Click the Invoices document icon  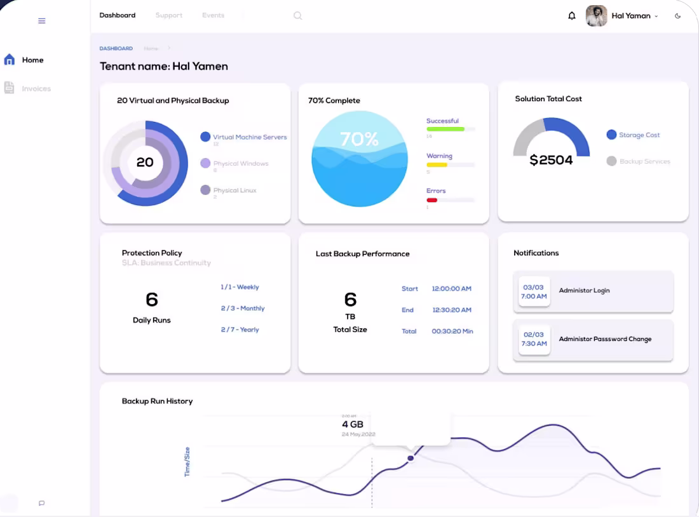point(10,88)
